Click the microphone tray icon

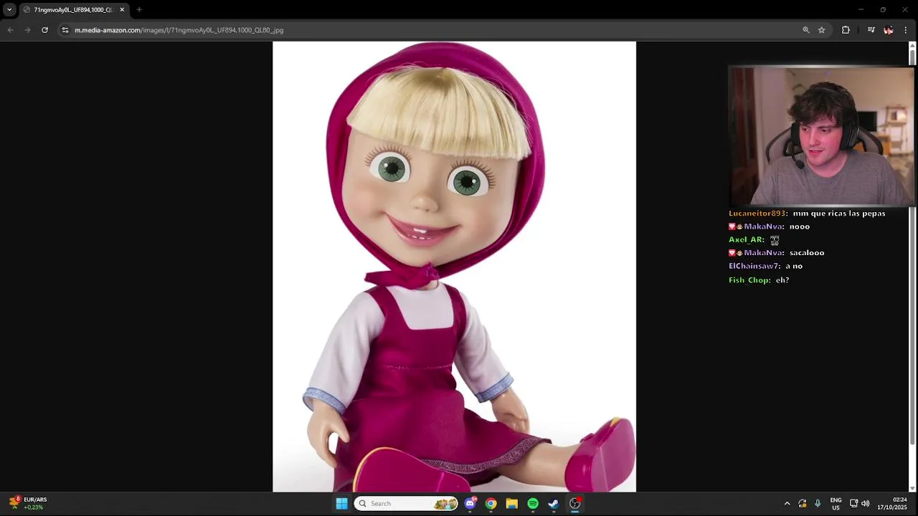click(818, 504)
